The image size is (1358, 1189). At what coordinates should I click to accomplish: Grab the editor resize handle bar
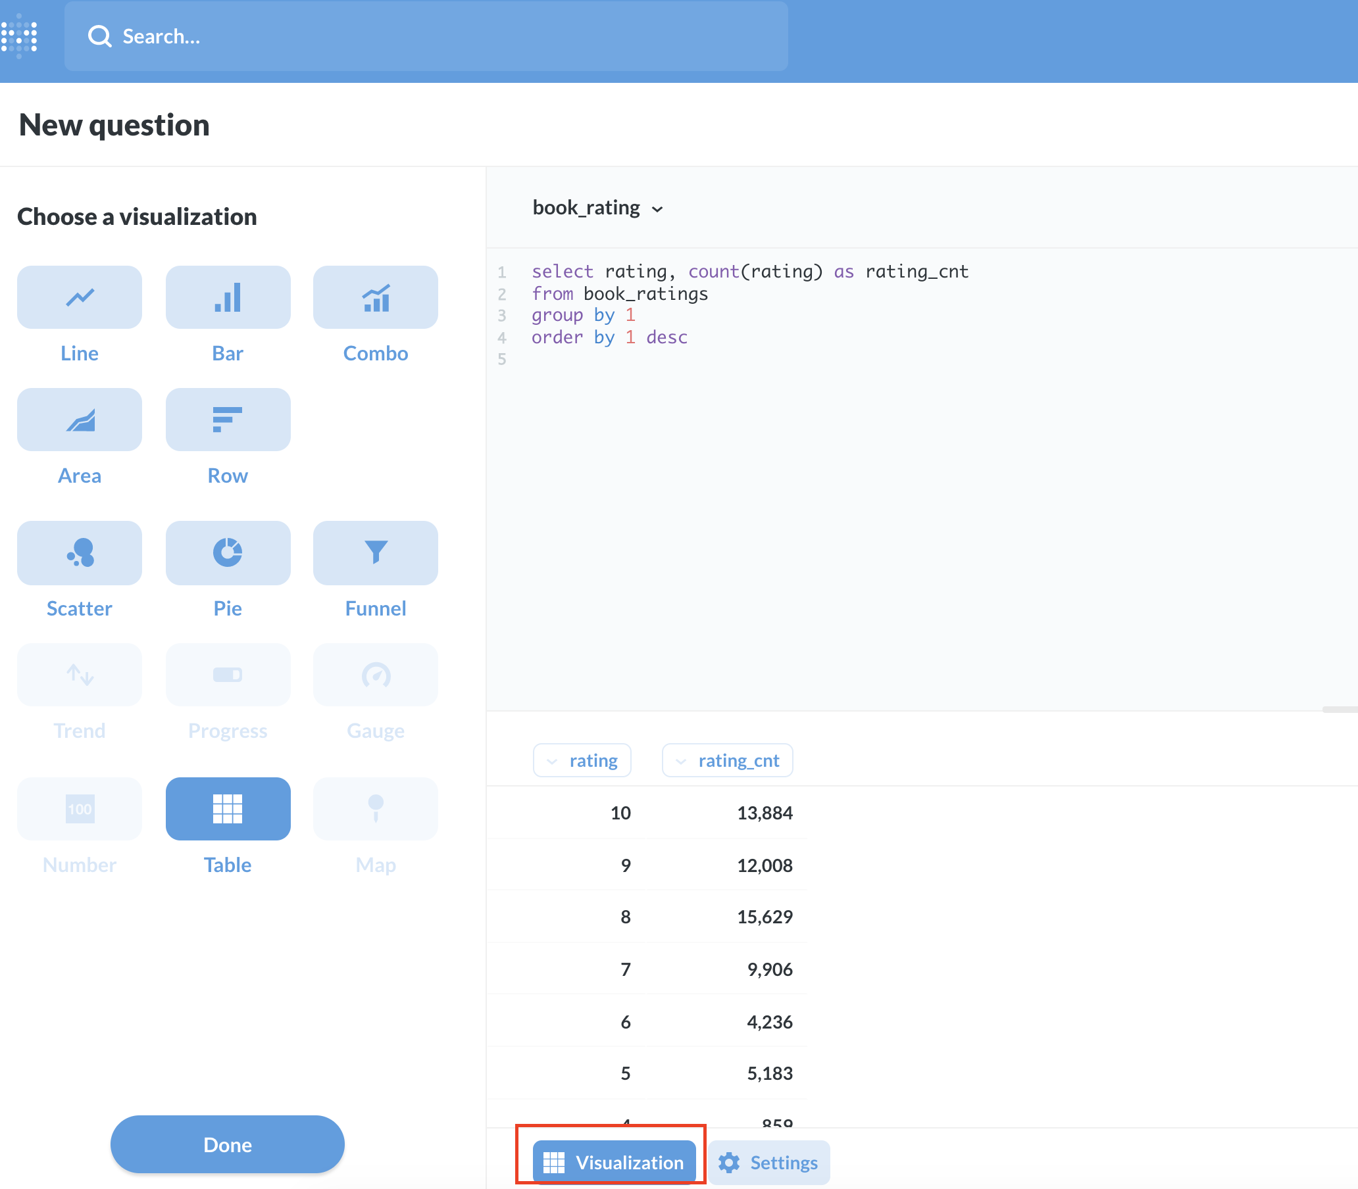click(1340, 710)
